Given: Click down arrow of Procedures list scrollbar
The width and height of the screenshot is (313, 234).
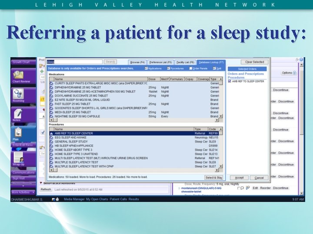Looking at the screenshot, I should [x=221, y=166].
